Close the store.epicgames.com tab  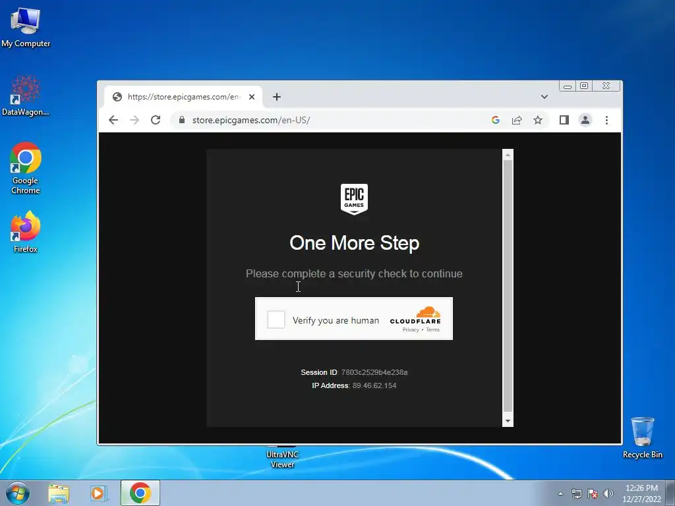pyautogui.click(x=252, y=97)
